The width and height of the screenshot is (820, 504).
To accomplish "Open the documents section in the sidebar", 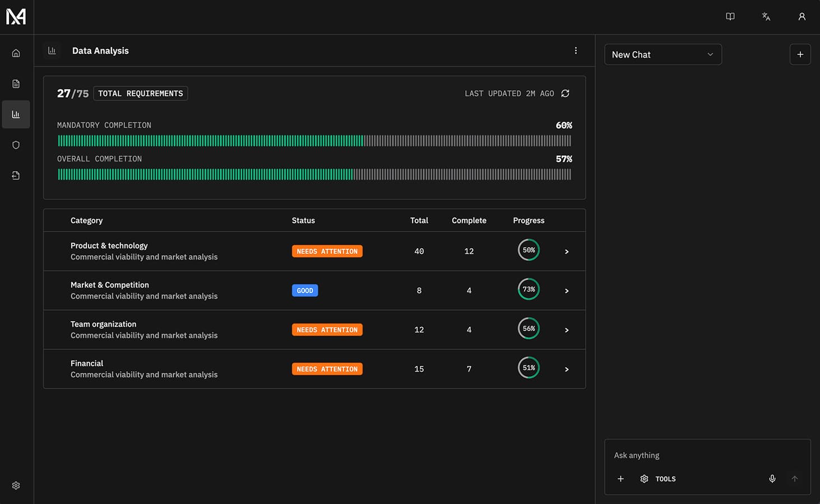I will point(16,83).
